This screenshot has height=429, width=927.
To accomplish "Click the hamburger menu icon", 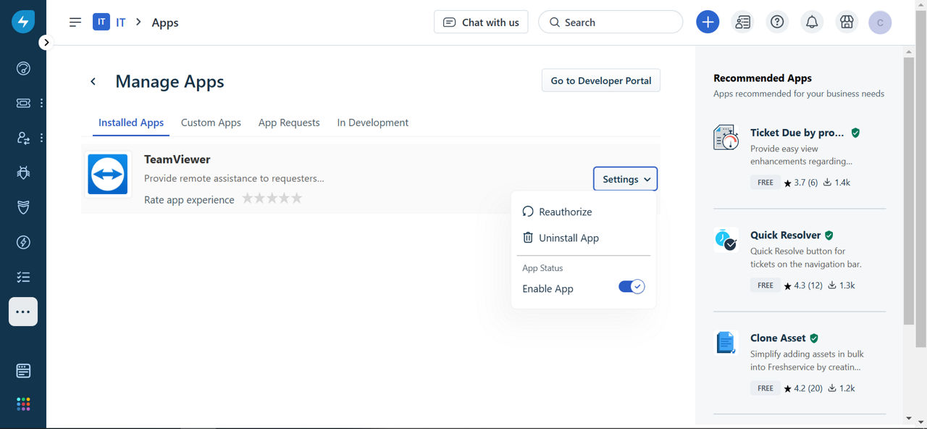I will point(75,22).
